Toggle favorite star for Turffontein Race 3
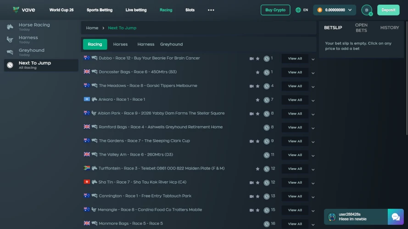Image resolution: width=408 pixels, height=229 pixels. click(x=257, y=169)
